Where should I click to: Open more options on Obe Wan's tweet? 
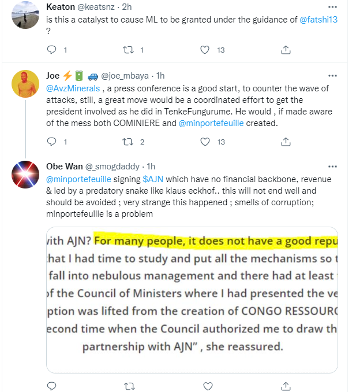click(x=332, y=167)
